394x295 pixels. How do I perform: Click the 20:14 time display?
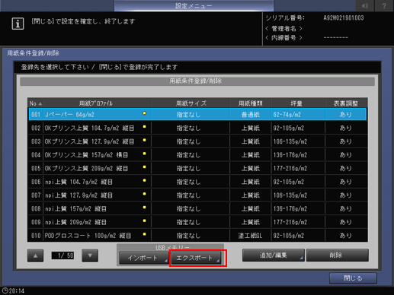click(x=17, y=291)
